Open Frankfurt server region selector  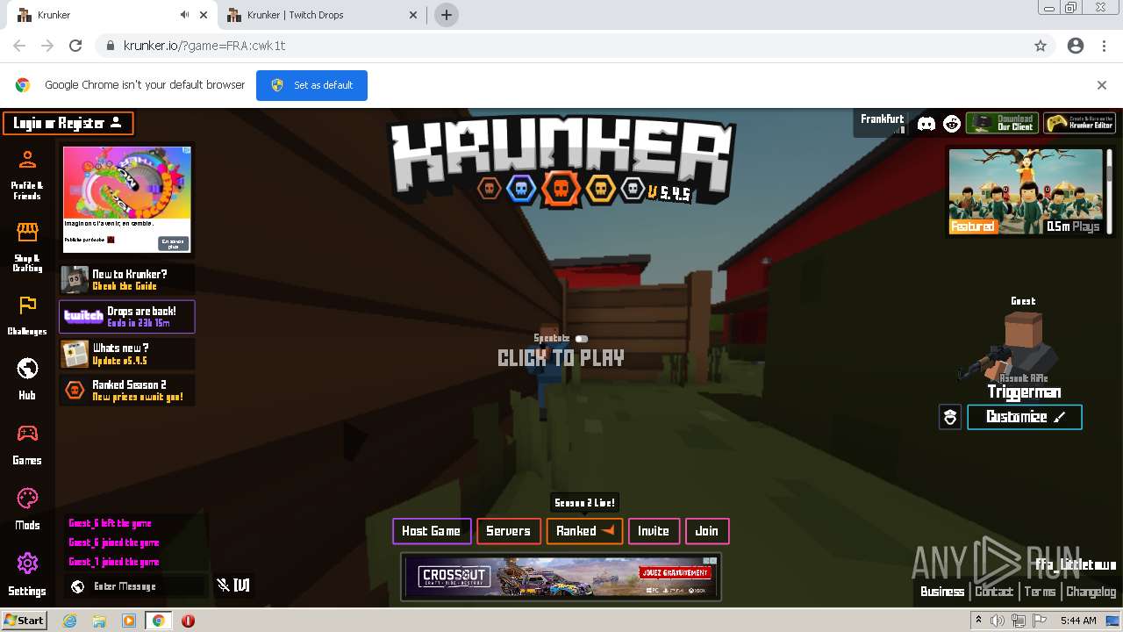[883, 124]
